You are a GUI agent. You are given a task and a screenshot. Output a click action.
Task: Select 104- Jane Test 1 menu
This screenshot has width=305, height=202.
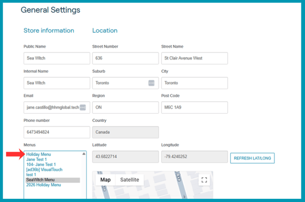[41, 165]
